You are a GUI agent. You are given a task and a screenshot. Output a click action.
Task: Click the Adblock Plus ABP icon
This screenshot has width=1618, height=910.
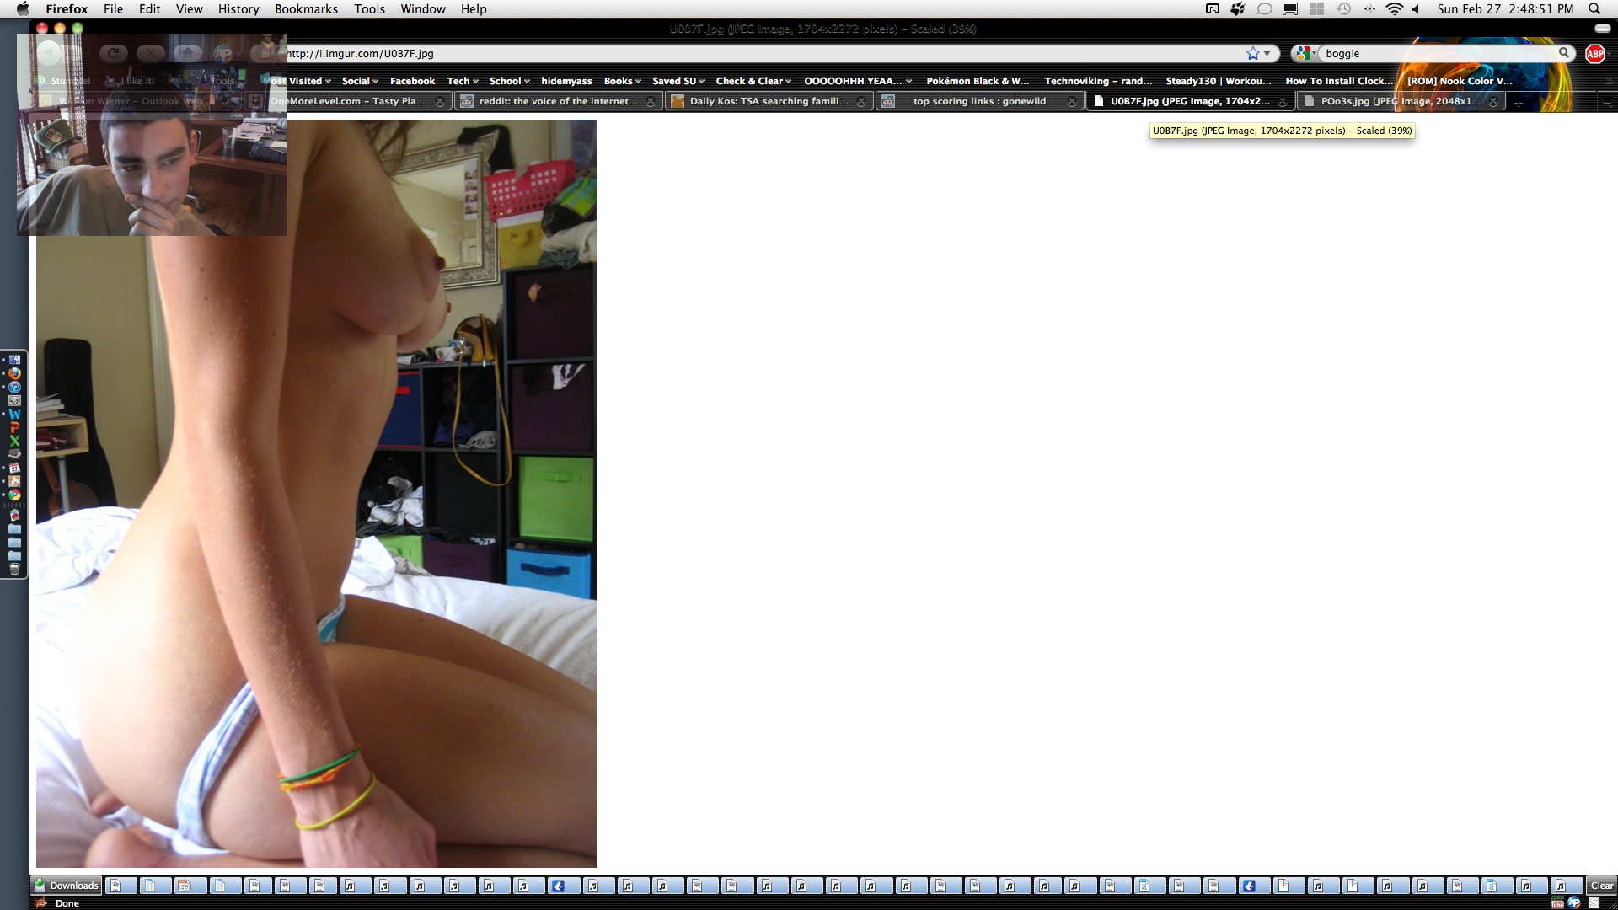[1594, 53]
